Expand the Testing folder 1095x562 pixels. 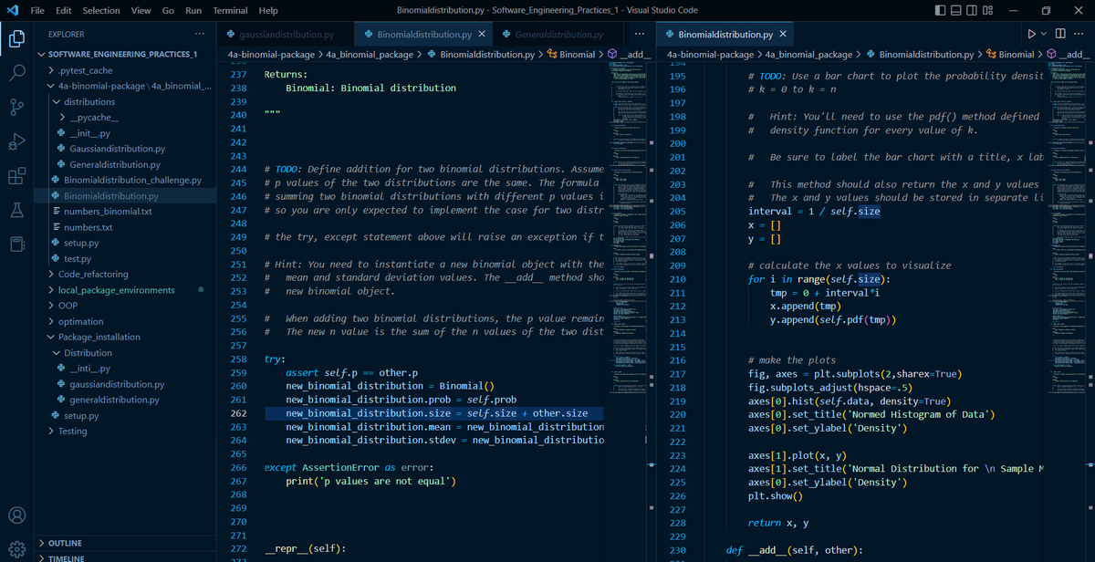126,431
